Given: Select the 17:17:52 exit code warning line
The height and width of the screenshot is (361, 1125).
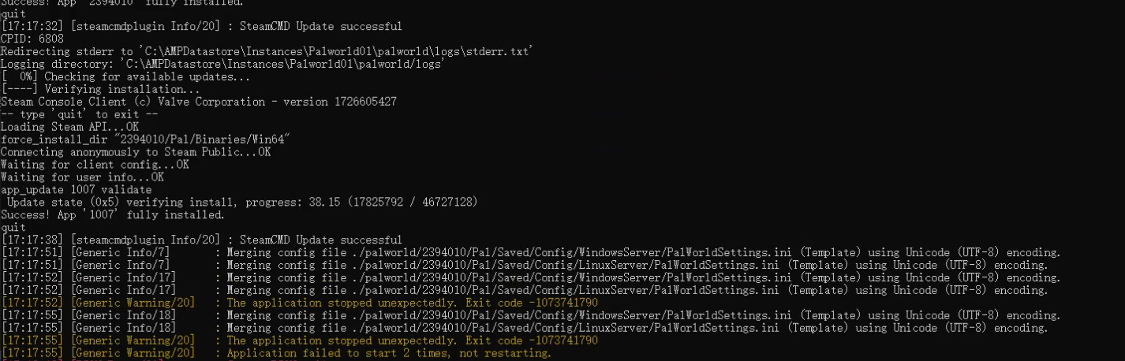Looking at the screenshot, I should (300, 303).
